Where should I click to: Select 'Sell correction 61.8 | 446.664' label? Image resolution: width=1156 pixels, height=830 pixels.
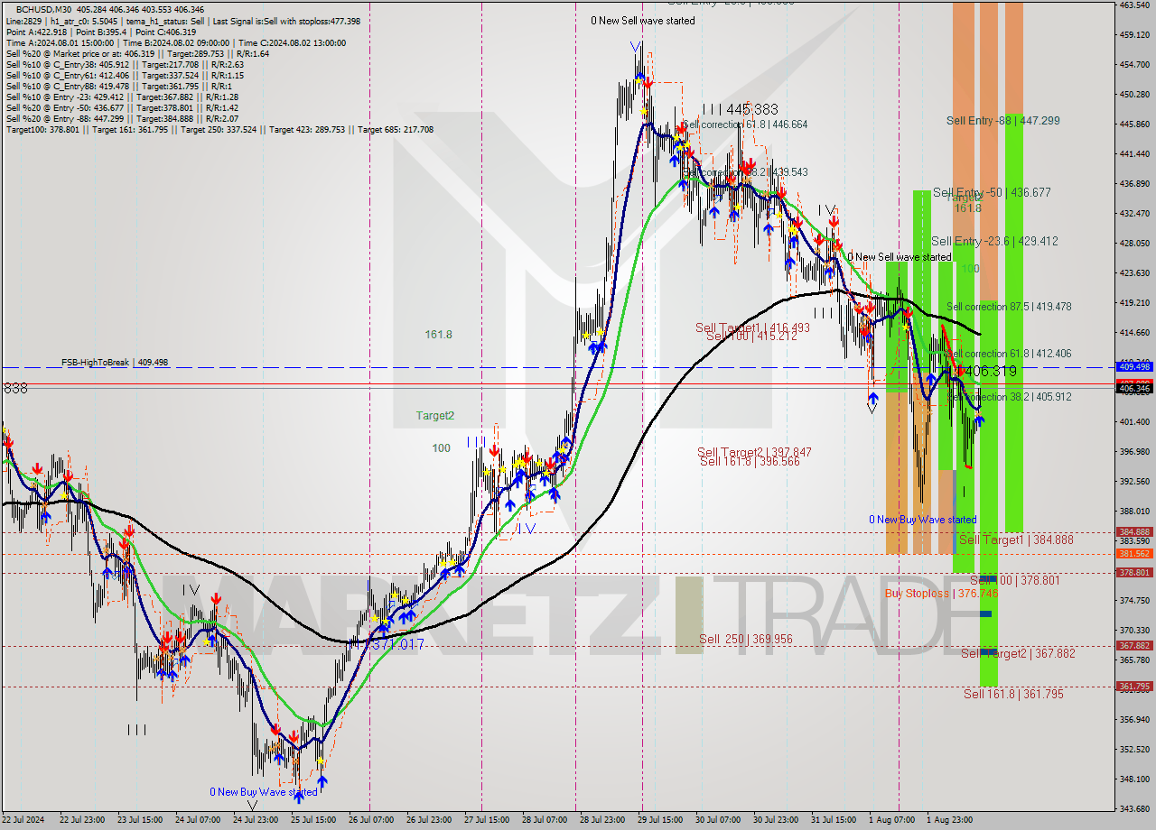pyautogui.click(x=746, y=124)
